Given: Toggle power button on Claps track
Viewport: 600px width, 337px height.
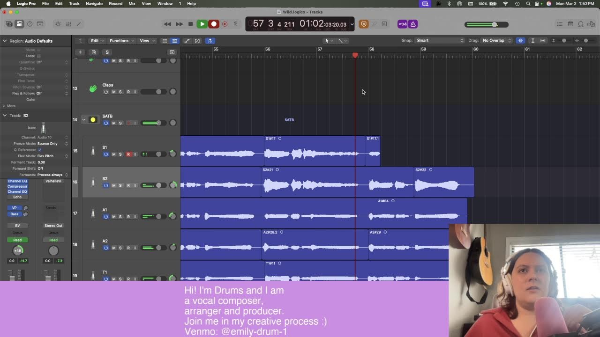Looking at the screenshot, I should [106, 92].
